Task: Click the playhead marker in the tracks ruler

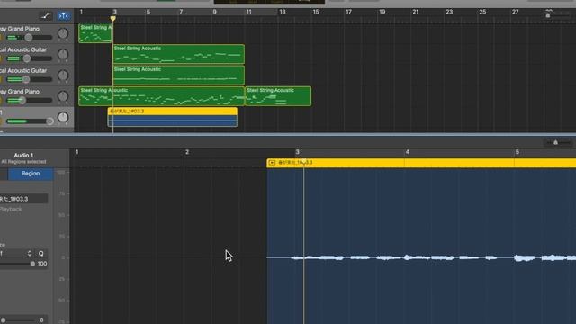Action: 113,18
